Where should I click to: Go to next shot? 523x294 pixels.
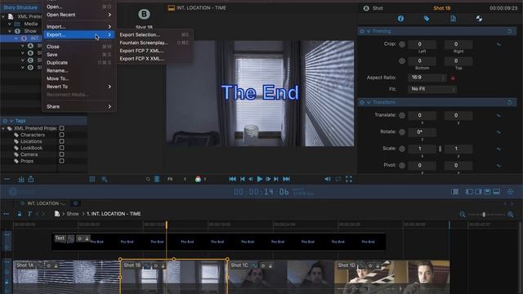276,179
